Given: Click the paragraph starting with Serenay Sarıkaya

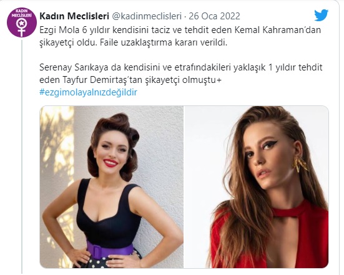Looking at the screenshot, I should [x=181, y=74].
